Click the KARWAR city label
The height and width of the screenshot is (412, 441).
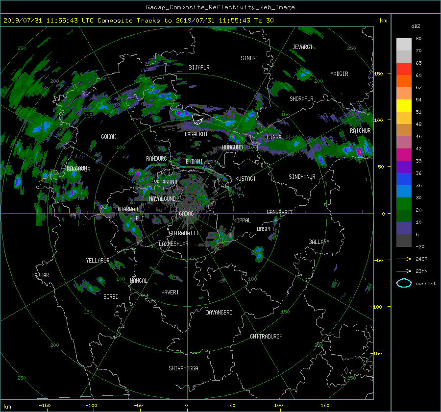[40, 275]
